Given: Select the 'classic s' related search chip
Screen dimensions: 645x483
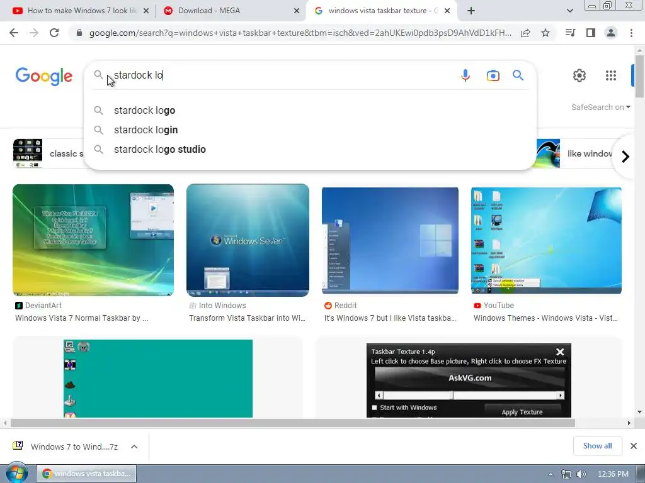Looking at the screenshot, I should pos(48,153).
